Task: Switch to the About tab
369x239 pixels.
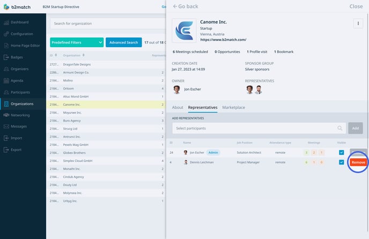Action: [178, 108]
